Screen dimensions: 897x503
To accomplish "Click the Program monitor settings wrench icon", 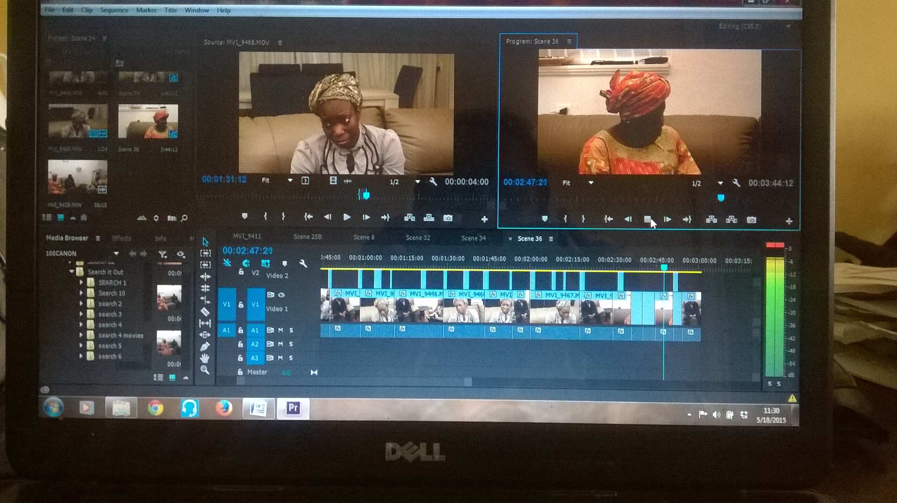I will 736,183.
